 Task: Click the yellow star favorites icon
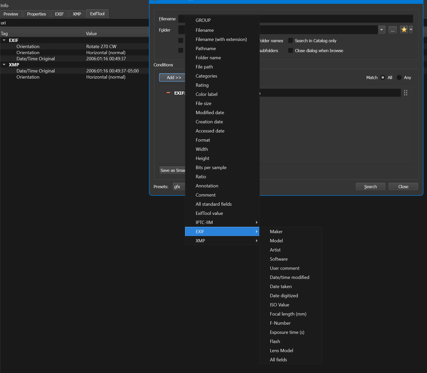pos(404,30)
